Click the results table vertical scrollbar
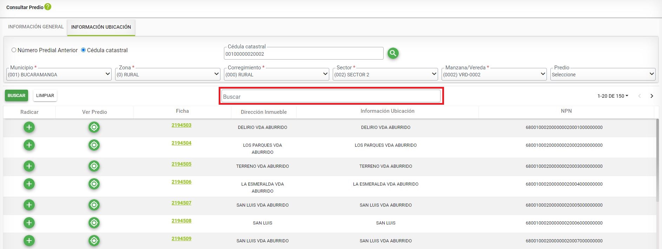 click(657, 160)
